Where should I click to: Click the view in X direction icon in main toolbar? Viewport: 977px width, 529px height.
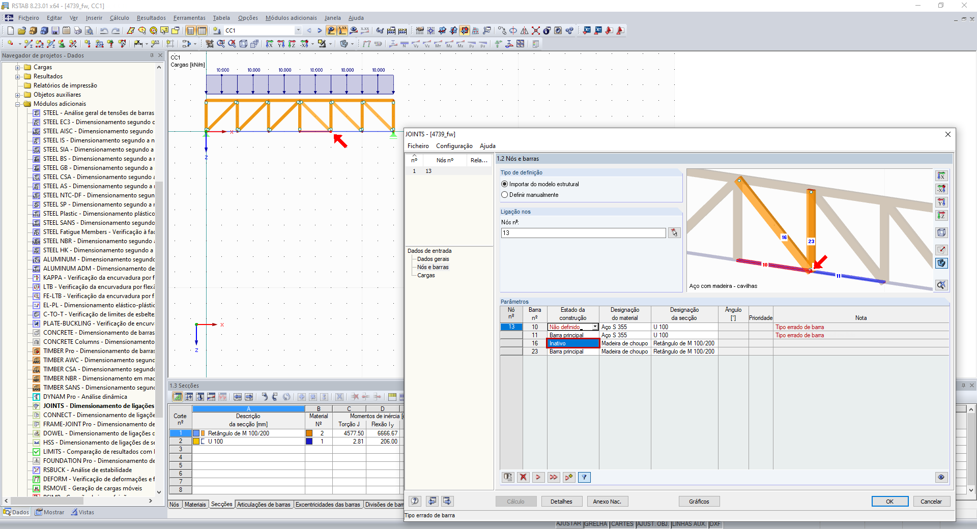(x=269, y=44)
